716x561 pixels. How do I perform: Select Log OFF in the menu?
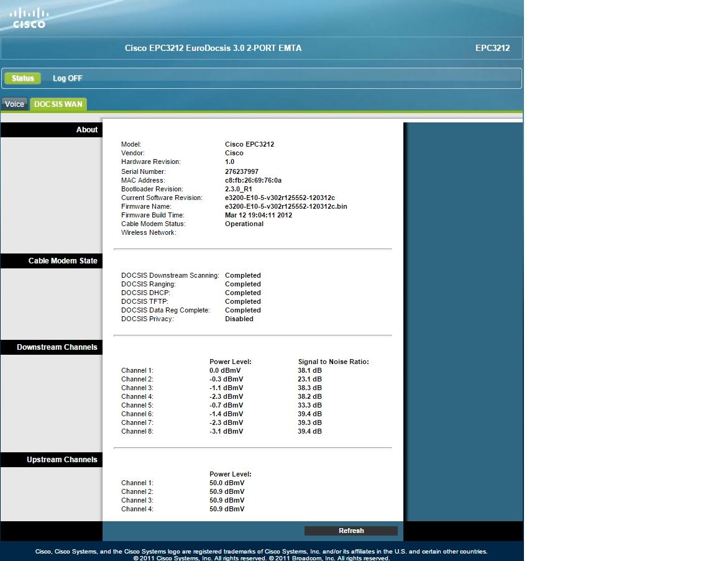(x=68, y=78)
